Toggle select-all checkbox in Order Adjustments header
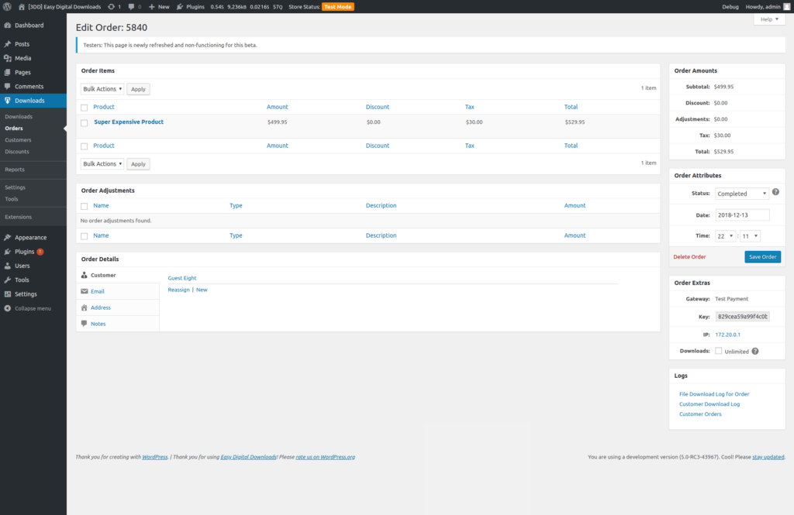 coord(85,206)
